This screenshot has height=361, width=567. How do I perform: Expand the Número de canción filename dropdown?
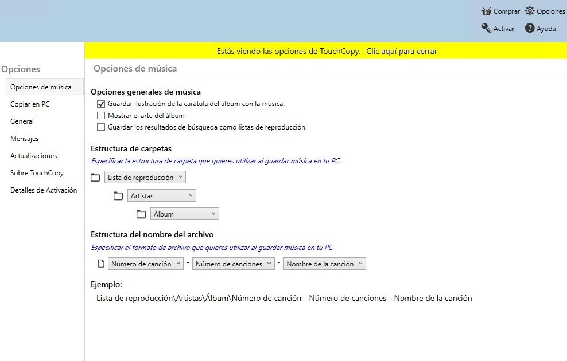click(x=146, y=264)
